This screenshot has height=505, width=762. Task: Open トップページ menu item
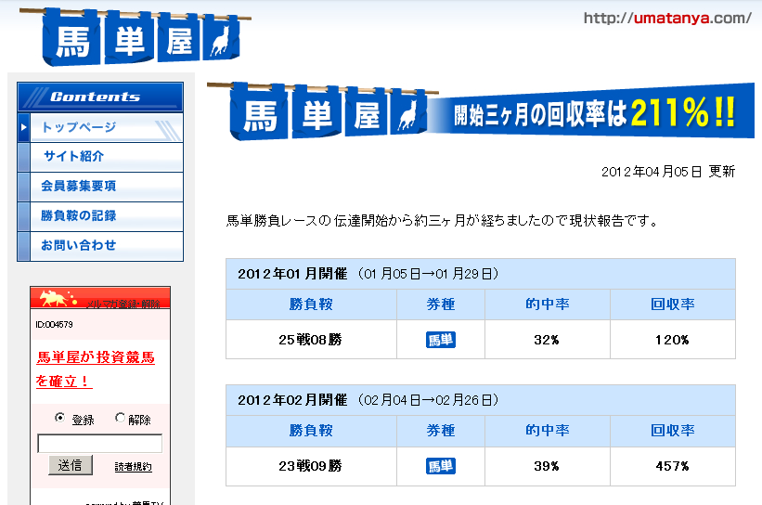coord(79,127)
